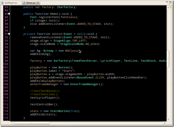Click LyricsPlayer on line 99
Screen dimensions: 174x127
coord(111,61)
